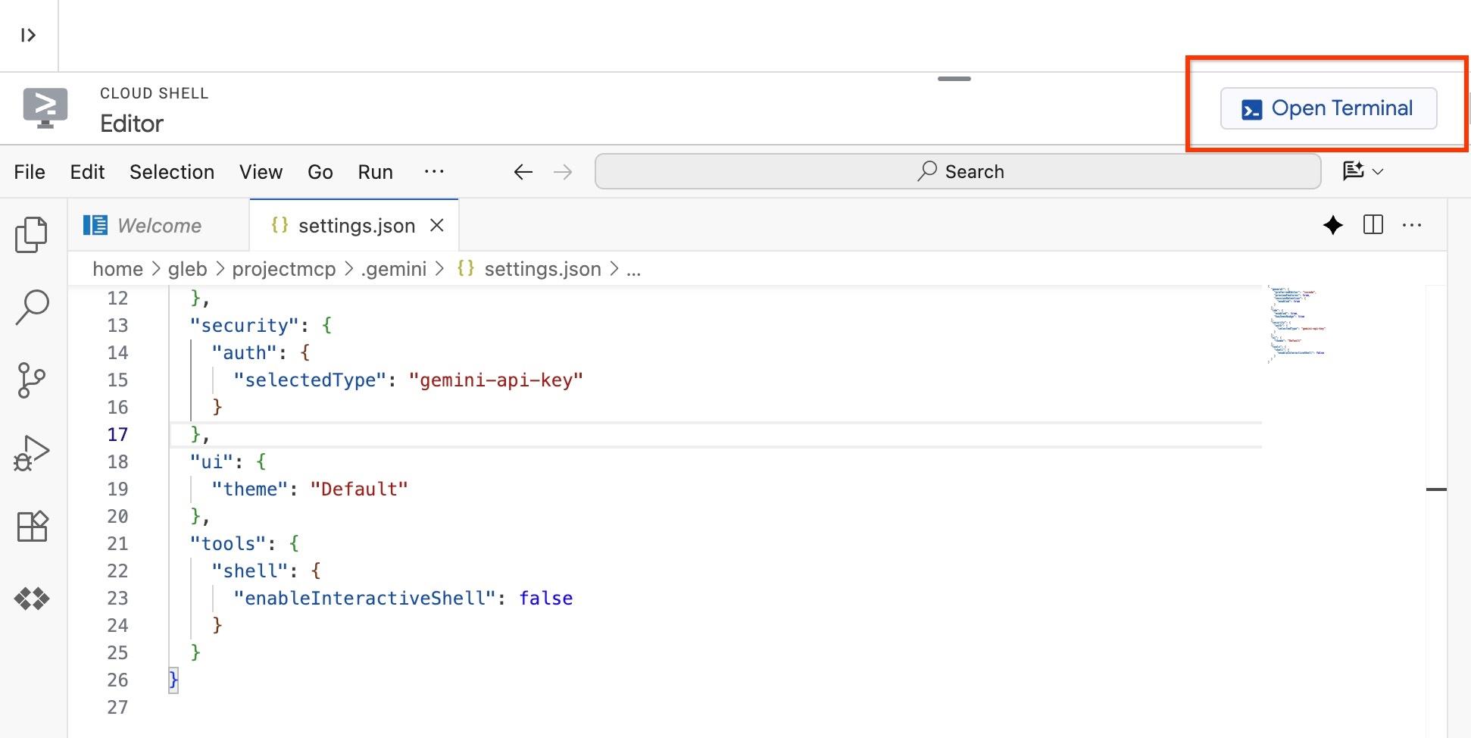Close the settings.json tab
This screenshot has width=1471, height=738.
pos(437,226)
